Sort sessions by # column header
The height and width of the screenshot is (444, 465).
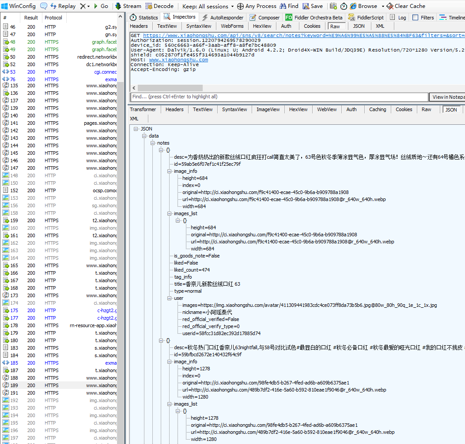(x=11, y=18)
